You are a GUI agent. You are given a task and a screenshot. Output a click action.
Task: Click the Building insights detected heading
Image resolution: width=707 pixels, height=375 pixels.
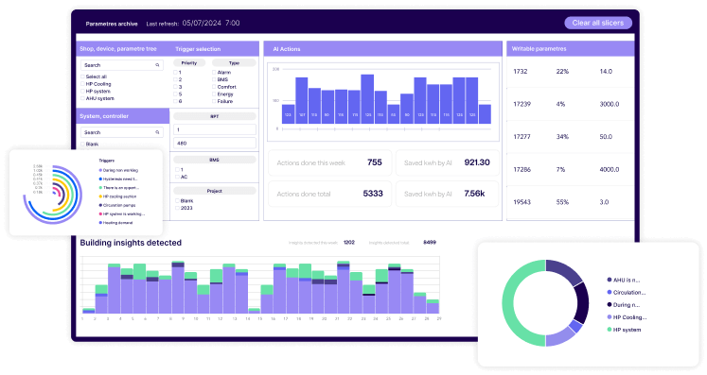click(x=131, y=243)
